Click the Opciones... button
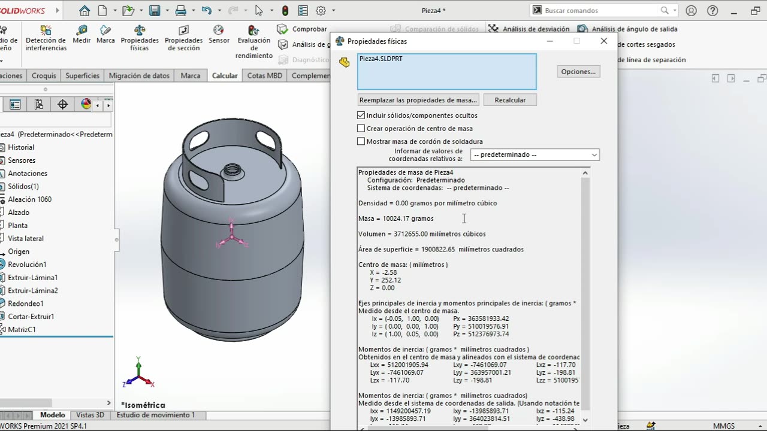 pyautogui.click(x=578, y=71)
